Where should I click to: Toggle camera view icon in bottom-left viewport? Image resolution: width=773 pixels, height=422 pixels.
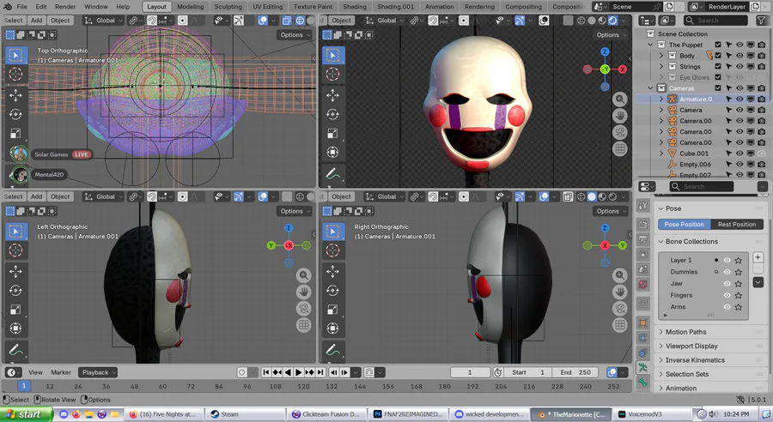coord(304,308)
